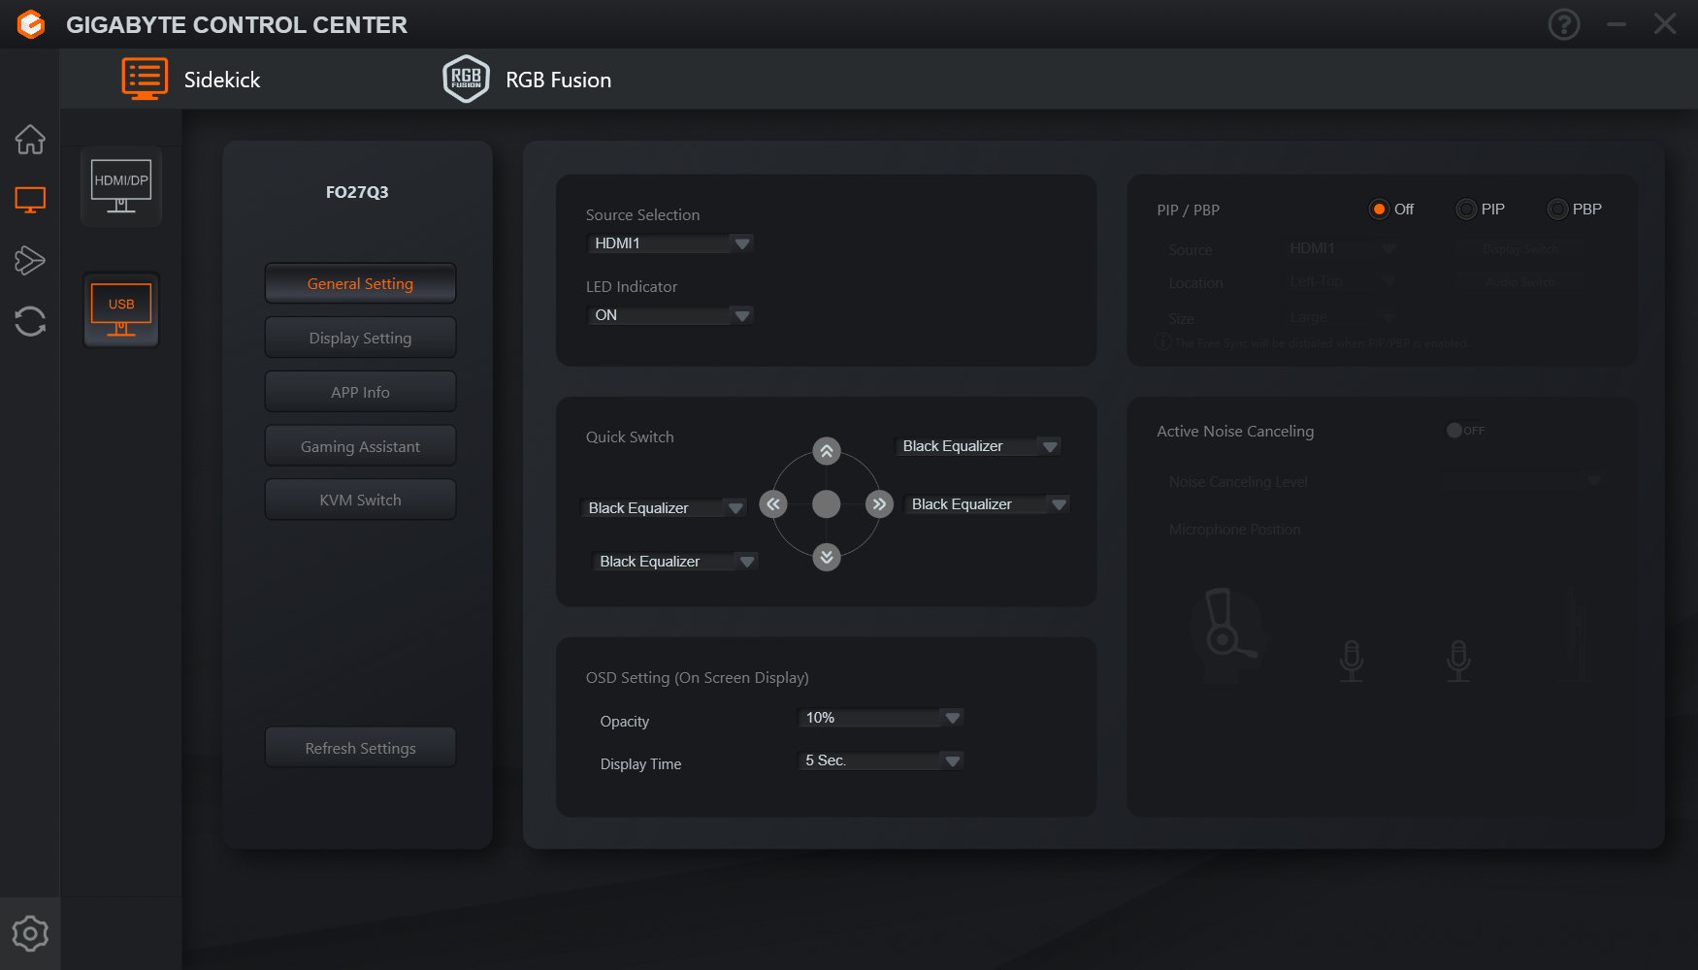The width and height of the screenshot is (1698, 970).
Task: Select the HDMI/DP monitor connection icon
Action: 121,186
